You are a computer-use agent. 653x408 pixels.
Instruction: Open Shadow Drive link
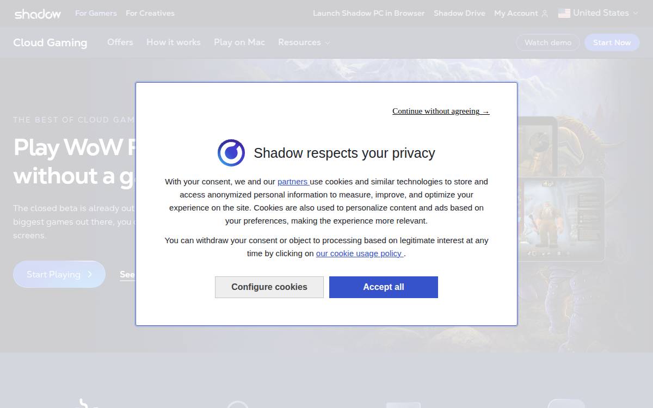(459, 13)
